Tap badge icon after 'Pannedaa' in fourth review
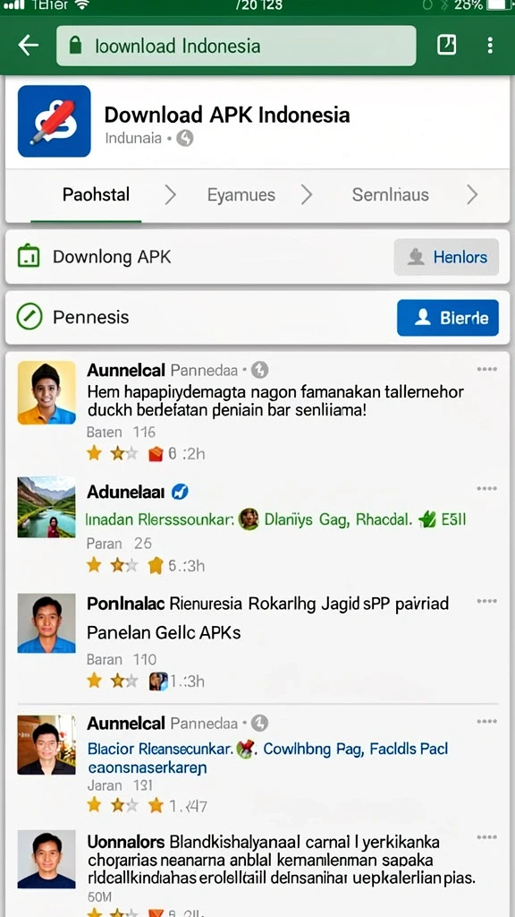Viewport: 515px width, 917px height. (x=259, y=724)
